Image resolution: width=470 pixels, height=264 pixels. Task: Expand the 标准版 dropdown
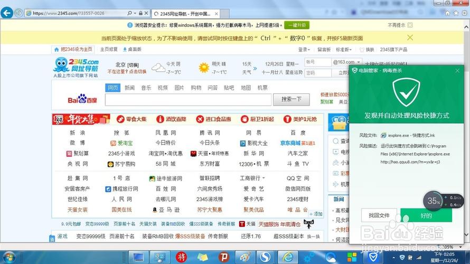(x=343, y=50)
